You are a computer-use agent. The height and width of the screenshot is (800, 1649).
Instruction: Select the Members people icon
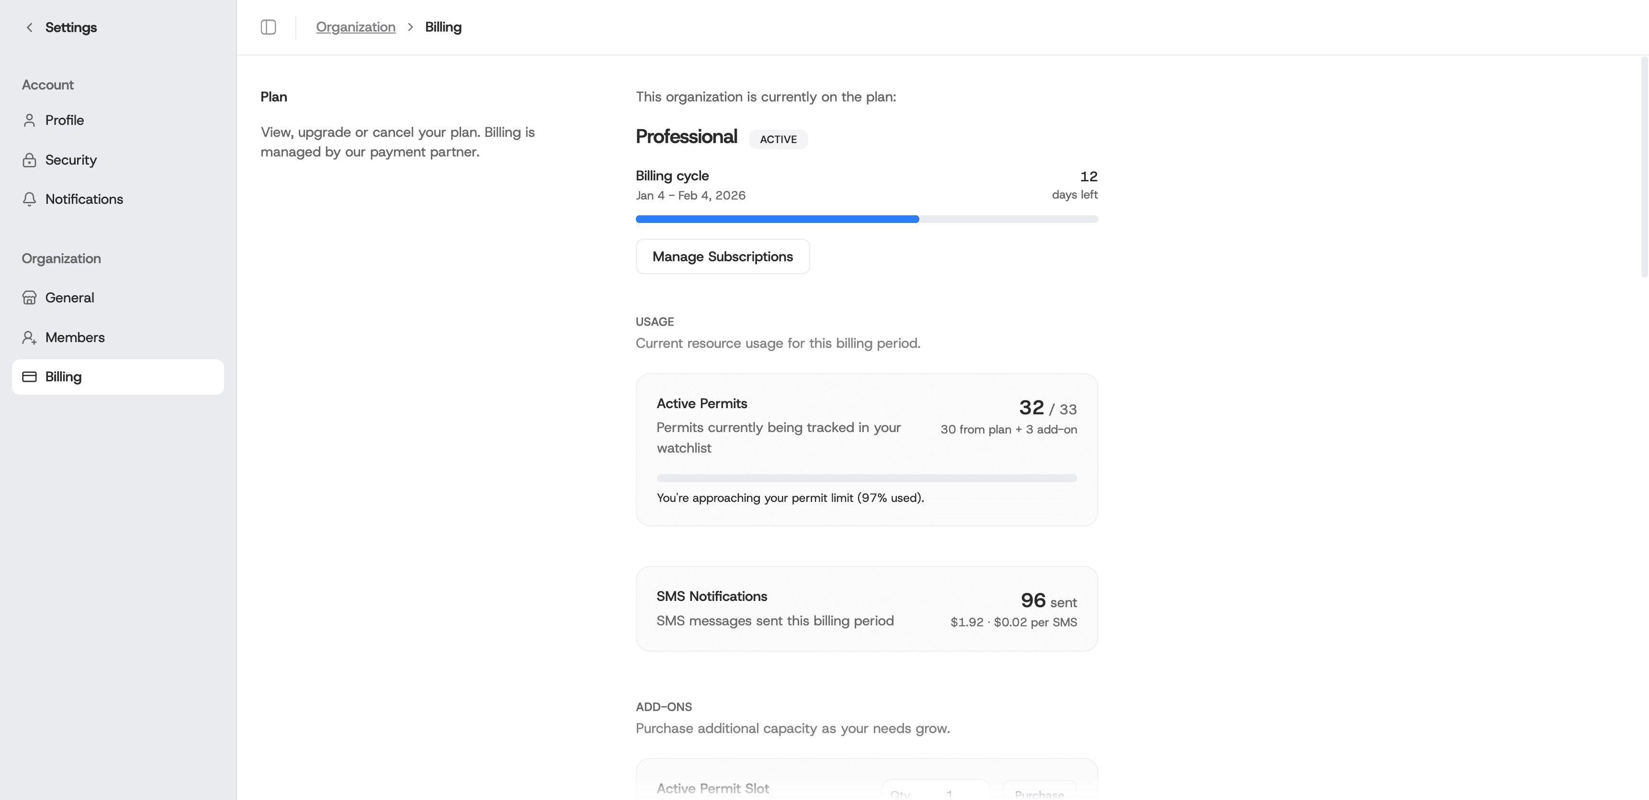pyautogui.click(x=30, y=337)
